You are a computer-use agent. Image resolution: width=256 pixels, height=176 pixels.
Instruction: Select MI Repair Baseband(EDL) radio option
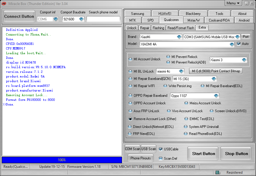point(202,86)
